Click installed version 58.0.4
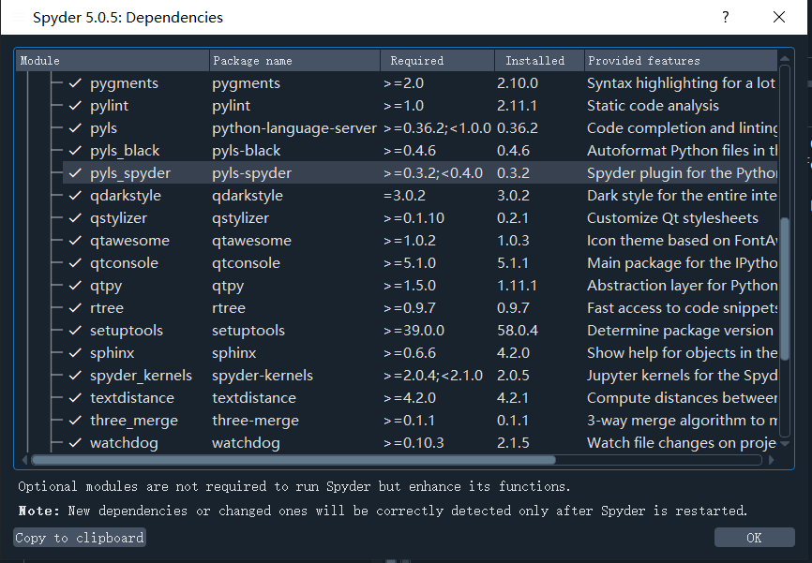This screenshot has height=563, width=812. point(518,330)
